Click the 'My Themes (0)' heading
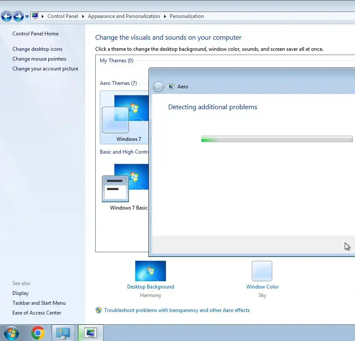This screenshot has height=341, width=355. pos(116,61)
